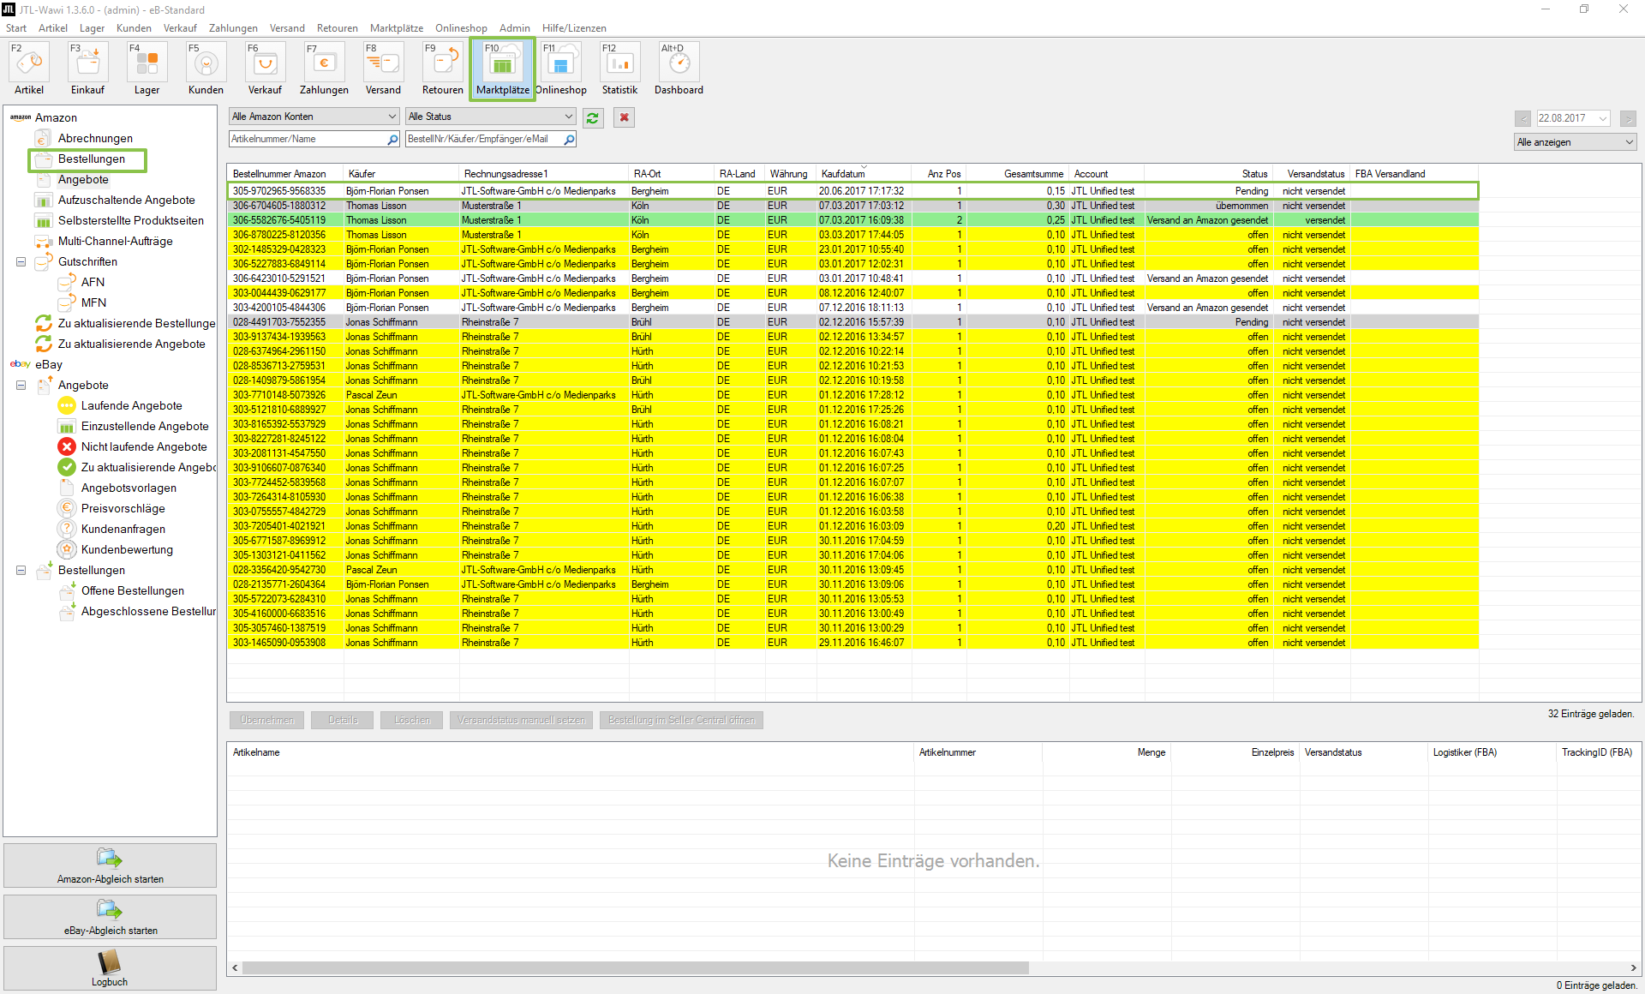This screenshot has width=1645, height=994.
Task: Open the Onlineshop F11 toolbar icon
Action: [561, 69]
